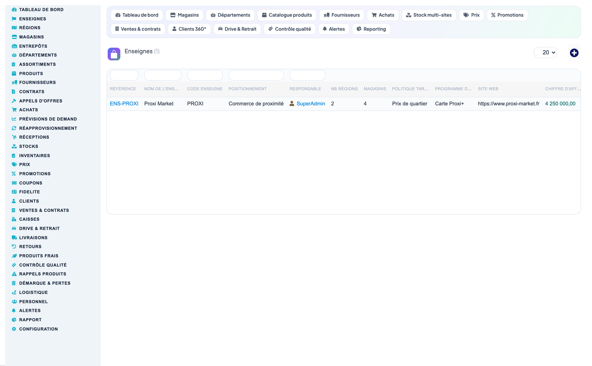The image size is (592, 366).
Task: Click the Enseignes flag icon in sidebar
Action: click(14, 19)
